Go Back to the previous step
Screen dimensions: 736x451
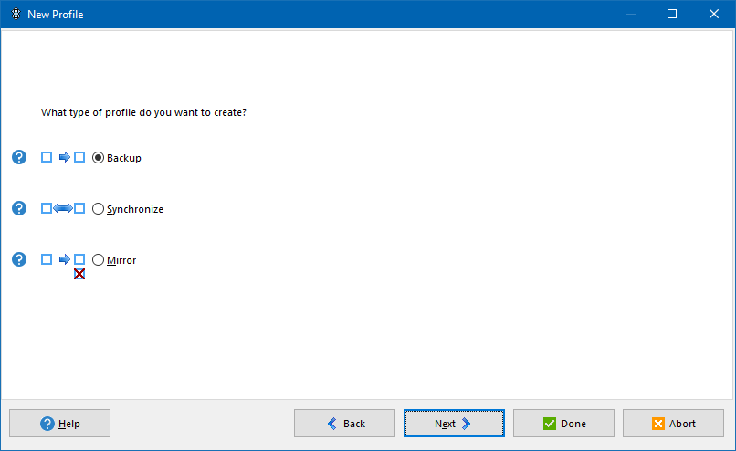(x=344, y=424)
